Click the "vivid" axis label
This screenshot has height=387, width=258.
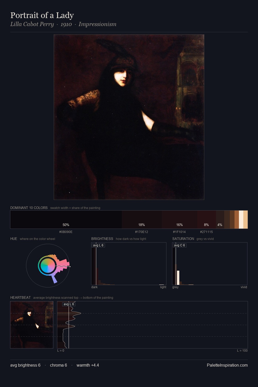tap(244, 287)
